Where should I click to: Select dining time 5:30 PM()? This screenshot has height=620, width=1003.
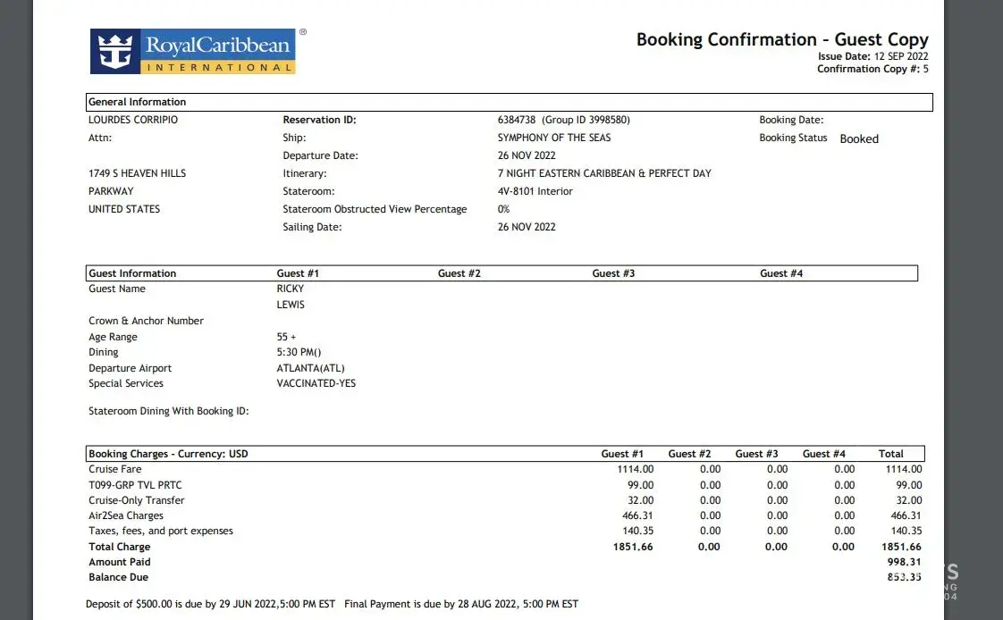coord(299,352)
